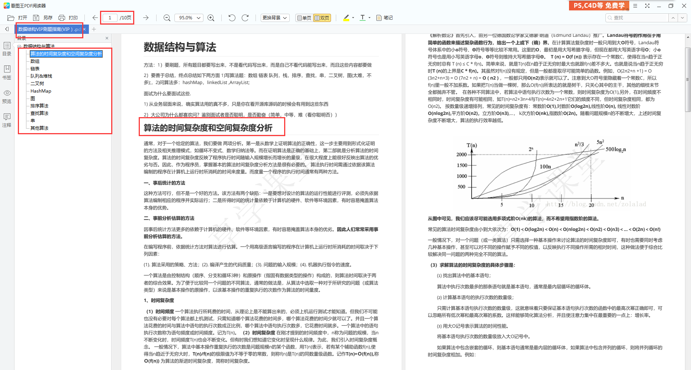
Task: Jump to next search result
Action: coord(682,18)
